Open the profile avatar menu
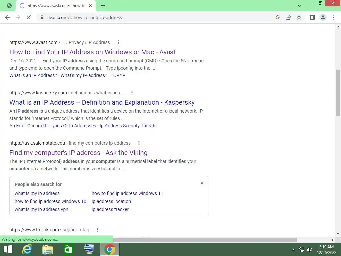341x256 pixels. pyautogui.click(x=323, y=17)
